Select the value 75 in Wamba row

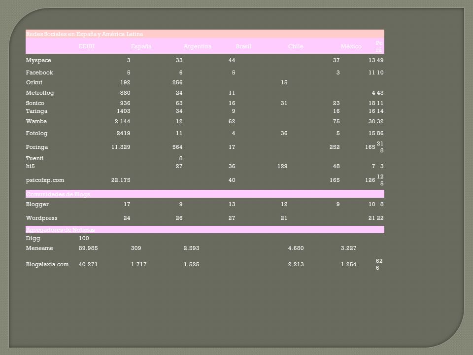click(337, 121)
